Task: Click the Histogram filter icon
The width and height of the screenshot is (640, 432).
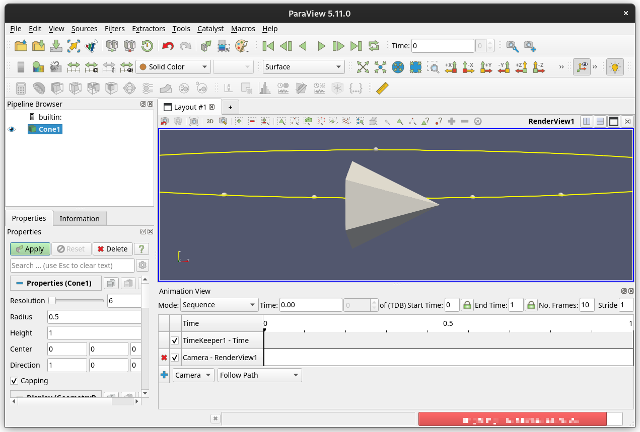Action: (264, 88)
